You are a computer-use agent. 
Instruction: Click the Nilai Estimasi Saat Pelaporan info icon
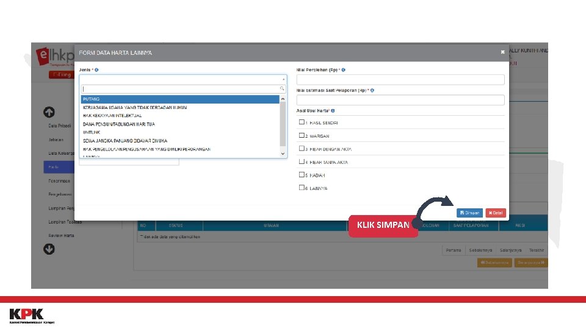click(372, 90)
